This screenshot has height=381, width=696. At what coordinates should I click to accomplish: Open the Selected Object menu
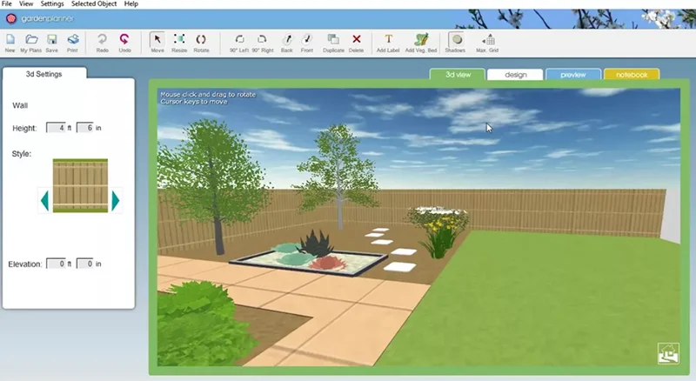94,4
